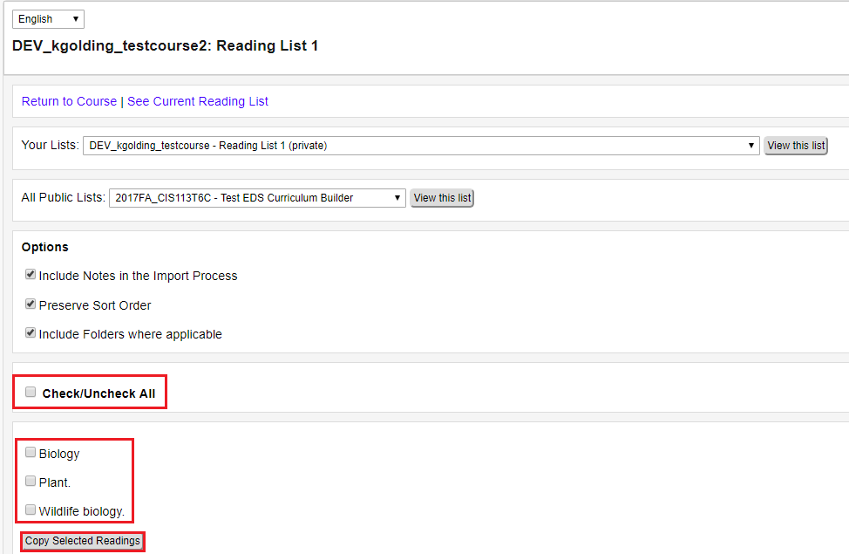Open the See Current Reading List link
849x554 pixels.
[x=198, y=101]
